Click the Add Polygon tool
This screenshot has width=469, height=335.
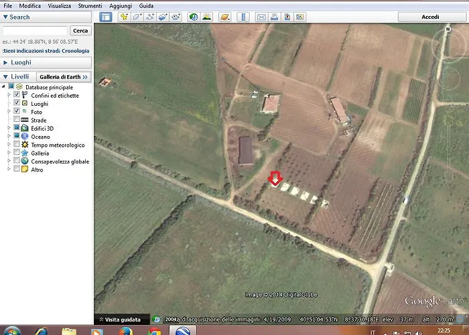(x=137, y=17)
